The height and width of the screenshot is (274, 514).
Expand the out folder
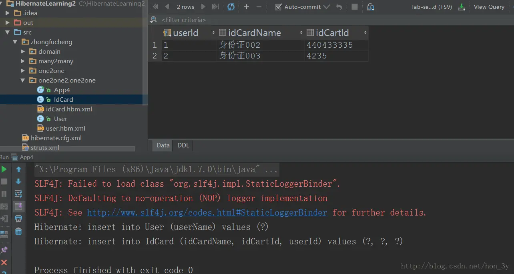tap(8, 23)
